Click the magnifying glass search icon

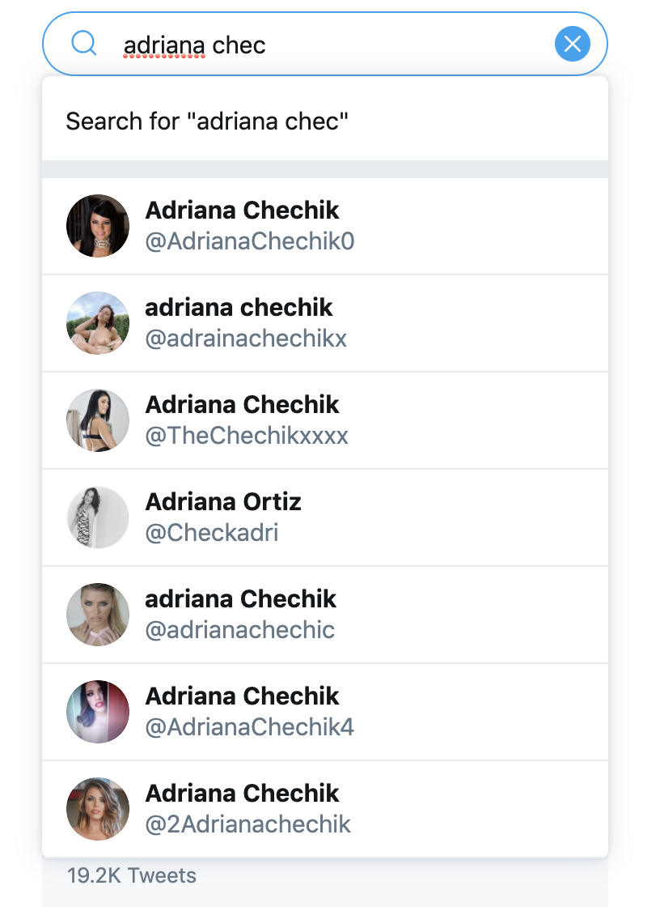[x=84, y=44]
